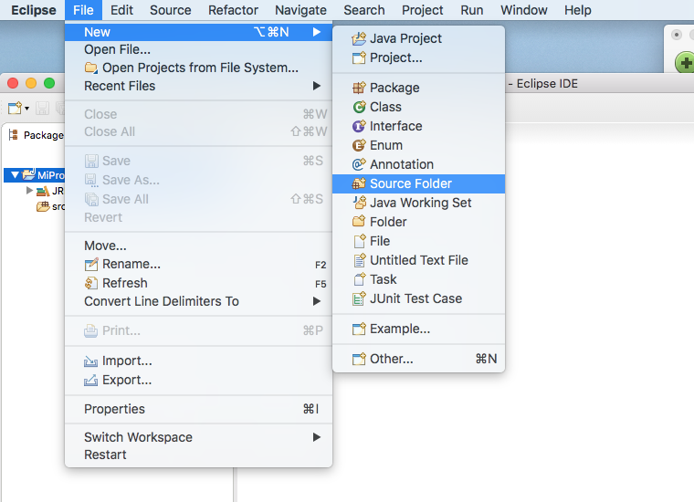Click the Java Working Set icon

359,203
